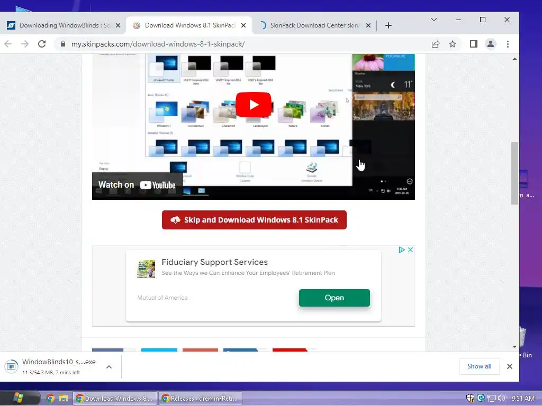Reload the current page
This screenshot has width=542, height=406.
coord(42,44)
